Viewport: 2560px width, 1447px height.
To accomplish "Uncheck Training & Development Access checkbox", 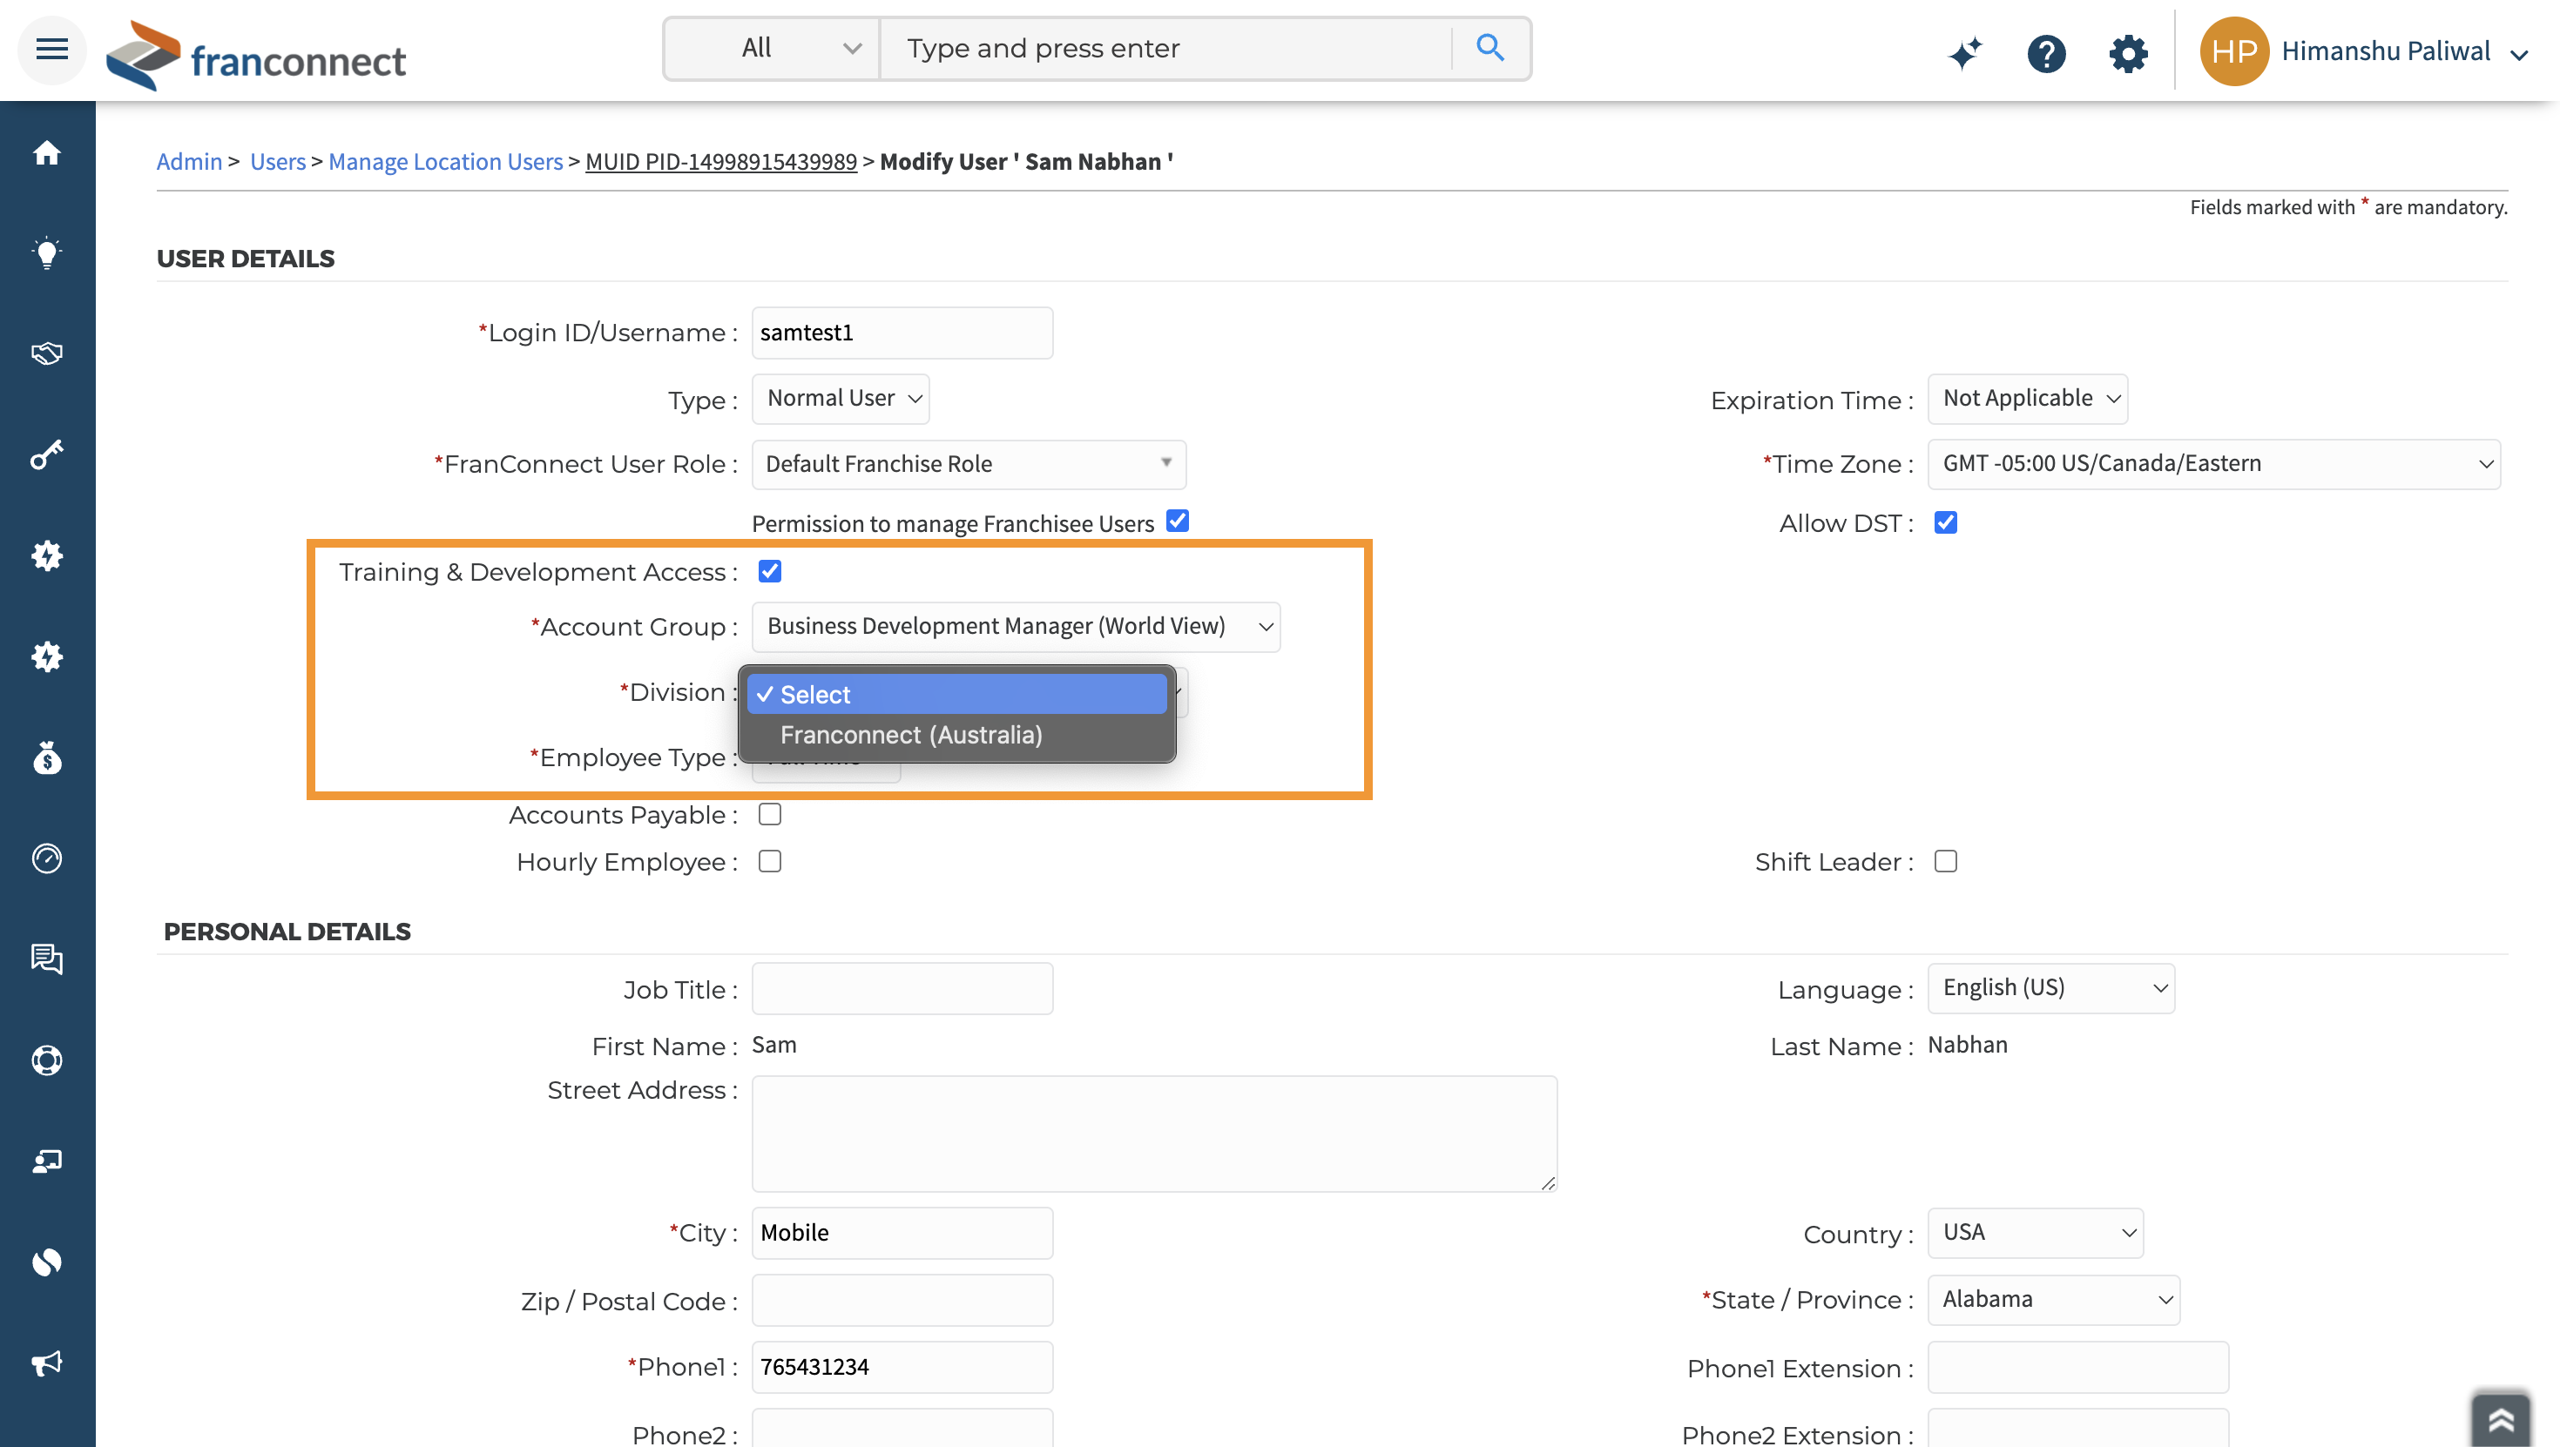I will [769, 571].
